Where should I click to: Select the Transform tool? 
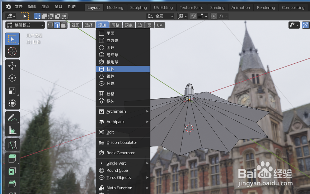pos(12,103)
